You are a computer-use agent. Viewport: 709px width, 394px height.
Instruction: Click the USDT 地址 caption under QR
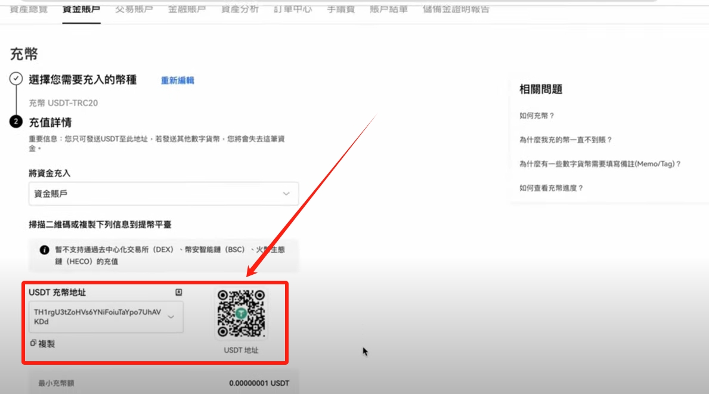click(241, 350)
